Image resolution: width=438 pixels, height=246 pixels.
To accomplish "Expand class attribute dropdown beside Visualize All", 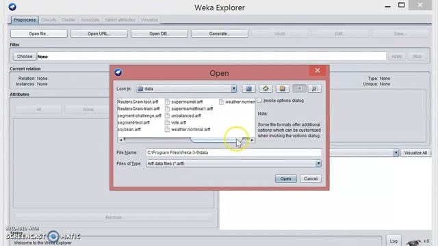I will click(x=396, y=153).
